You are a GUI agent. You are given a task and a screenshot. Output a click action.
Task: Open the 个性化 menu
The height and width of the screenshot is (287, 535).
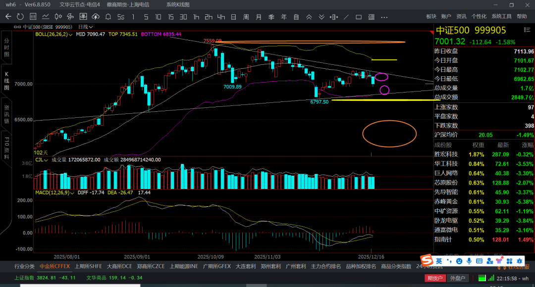pos(479,16)
